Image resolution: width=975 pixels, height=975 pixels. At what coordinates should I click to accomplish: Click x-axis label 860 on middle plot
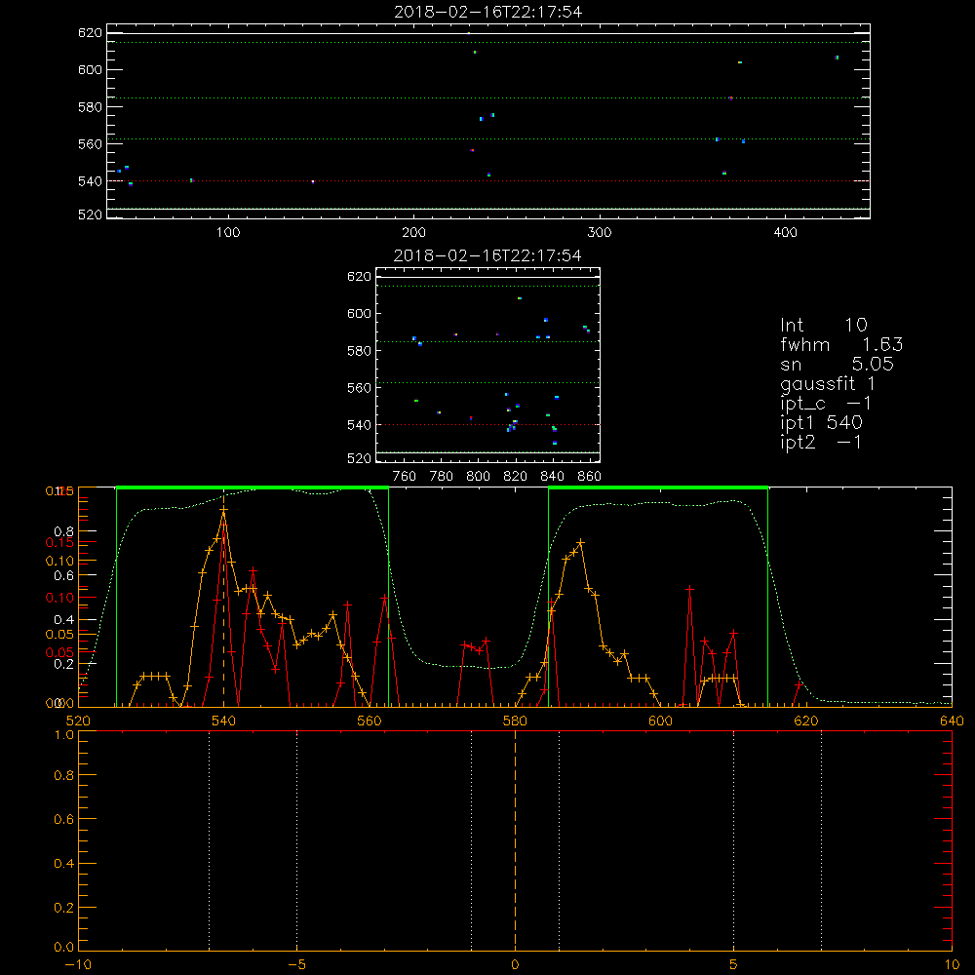[x=590, y=477]
